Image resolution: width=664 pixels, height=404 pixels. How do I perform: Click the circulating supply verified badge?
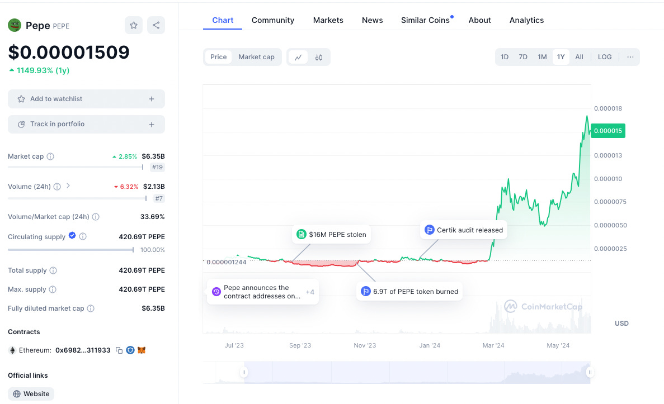[x=72, y=236]
